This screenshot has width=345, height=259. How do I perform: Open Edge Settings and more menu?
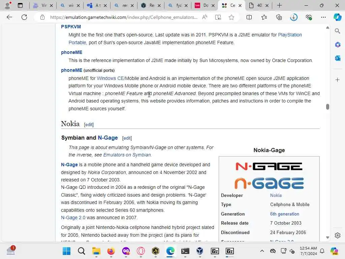coord(323,17)
